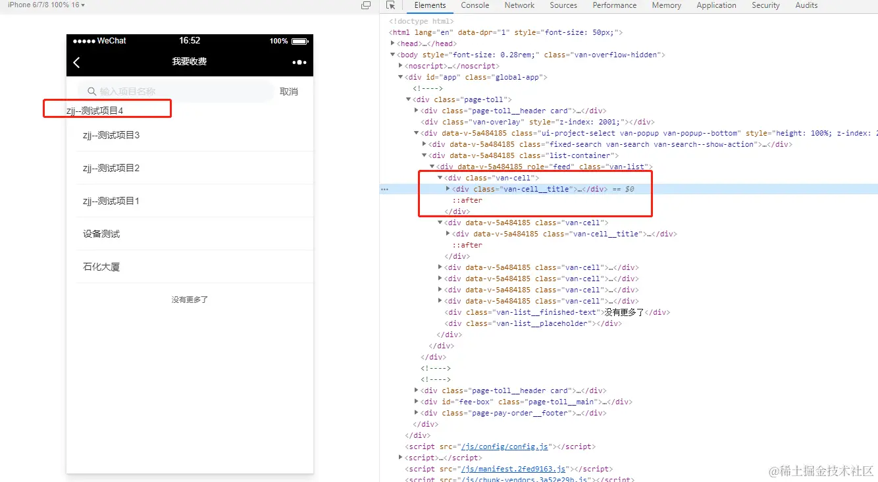Viewport: 878px width, 482px height.
Task: Select the van-list__placeholder div row
Action: tap(533, 323)
